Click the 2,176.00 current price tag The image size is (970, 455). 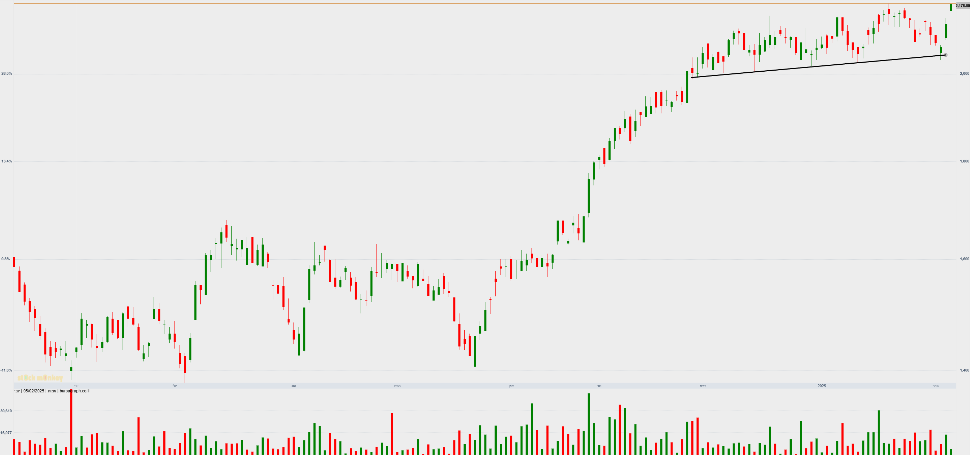click(962, 6)
